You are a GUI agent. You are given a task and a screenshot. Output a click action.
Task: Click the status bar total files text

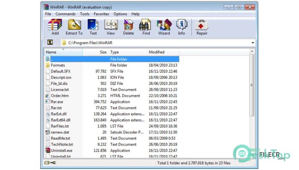(x=194, y=163)
